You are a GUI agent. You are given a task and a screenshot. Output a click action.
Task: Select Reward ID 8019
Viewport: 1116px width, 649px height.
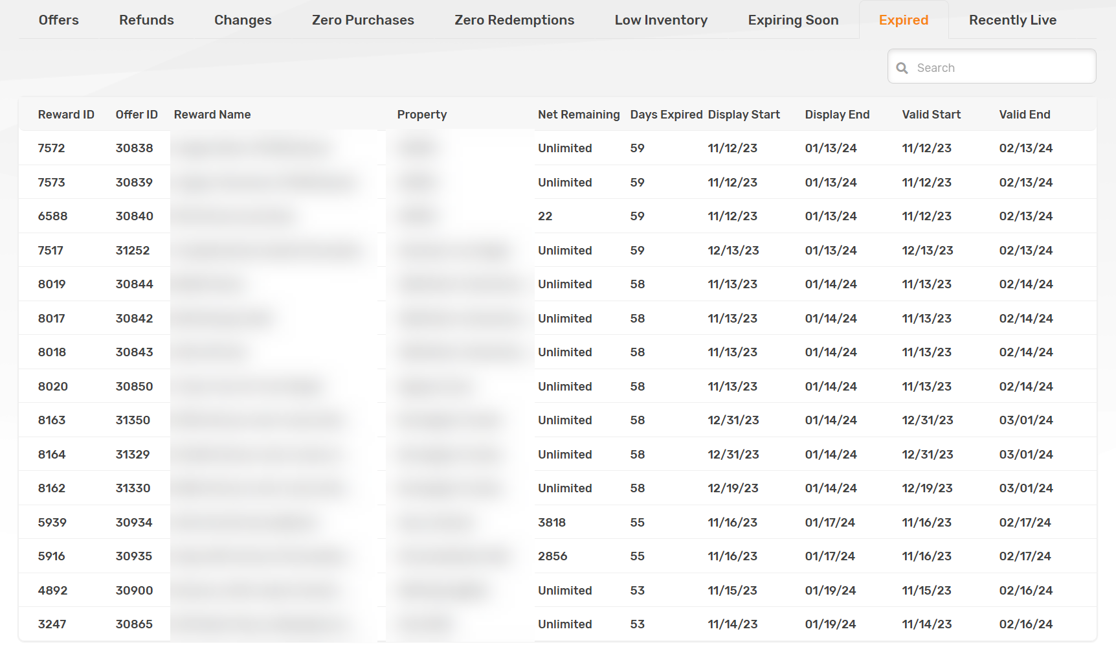[x=52, y=284]
